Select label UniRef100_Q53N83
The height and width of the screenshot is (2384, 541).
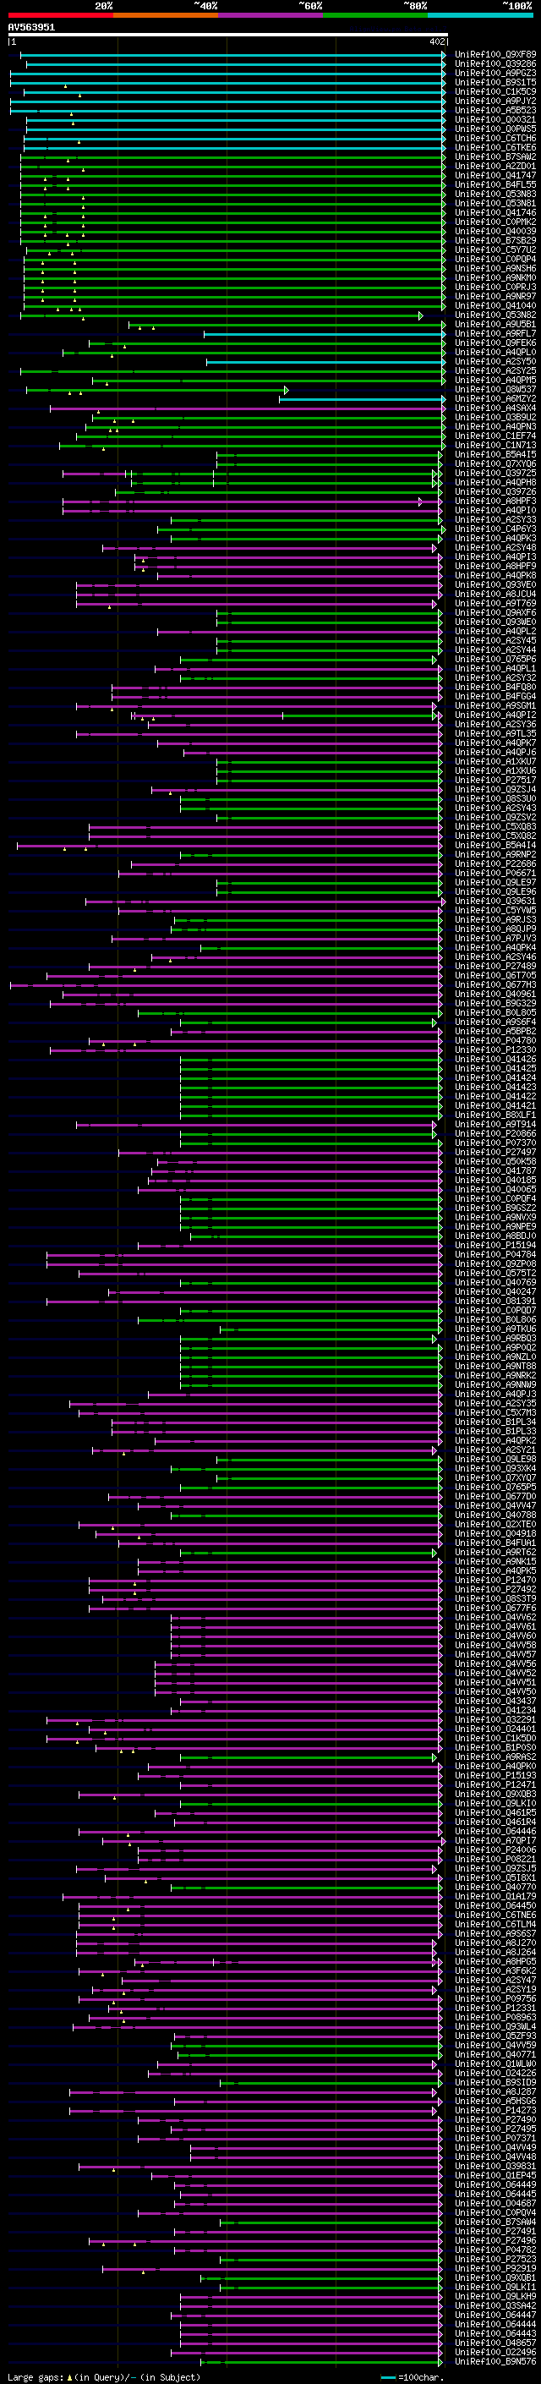click(x=495, y=195)
